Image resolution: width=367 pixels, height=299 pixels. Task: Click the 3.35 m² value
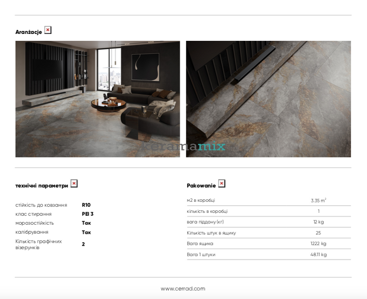[319, 200]
